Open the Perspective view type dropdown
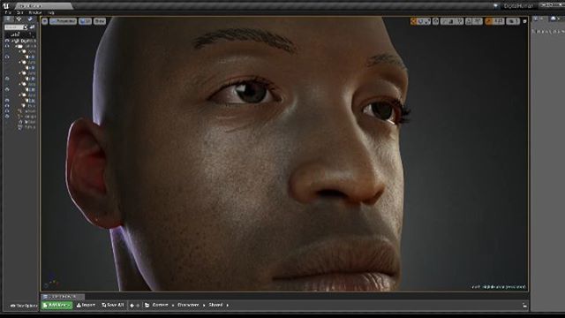The height and width of the screenshot is (318, 565). [63, 21]
